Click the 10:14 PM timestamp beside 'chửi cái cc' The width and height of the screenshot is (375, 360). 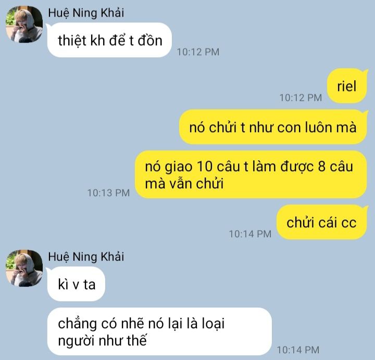[x=250, y=234]
